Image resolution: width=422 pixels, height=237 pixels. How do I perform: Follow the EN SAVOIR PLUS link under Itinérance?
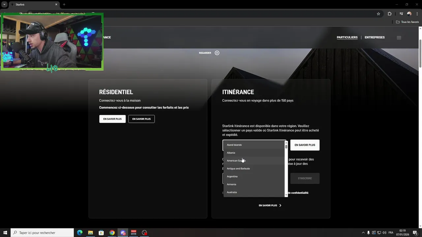click(268, 205)
